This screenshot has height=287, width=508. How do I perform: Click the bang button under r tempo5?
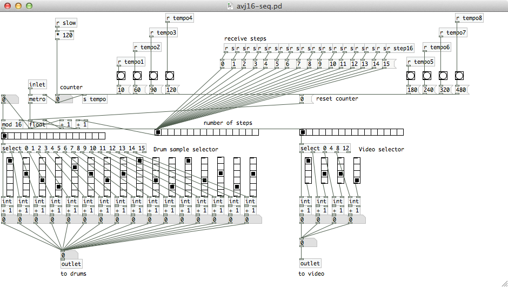411,75
